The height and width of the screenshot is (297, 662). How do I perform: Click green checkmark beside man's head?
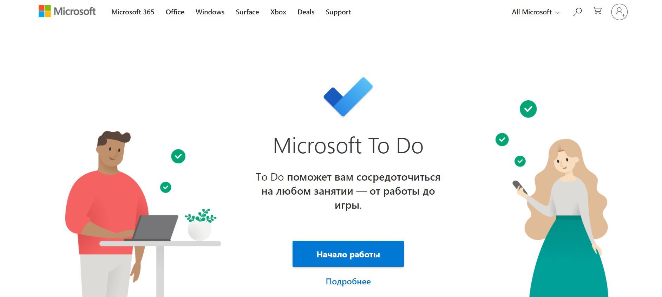click(178, 156)
